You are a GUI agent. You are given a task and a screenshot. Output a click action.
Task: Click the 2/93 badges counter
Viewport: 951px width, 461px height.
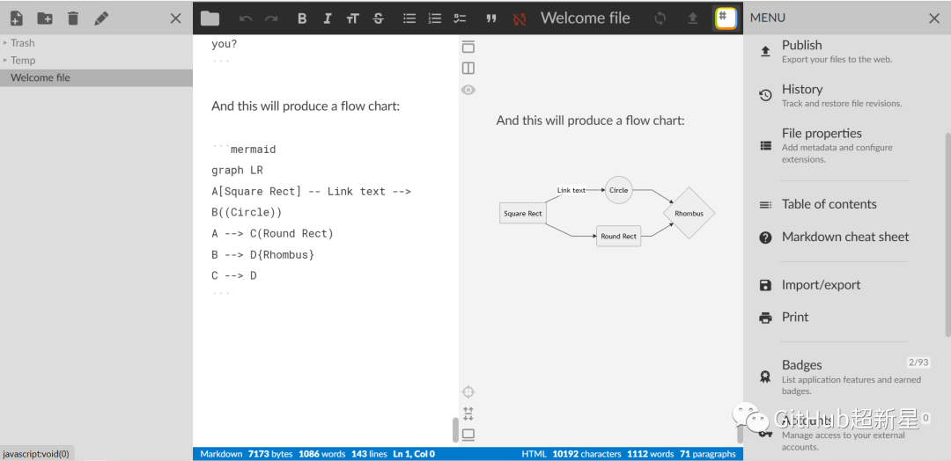click(x=918, y=362)
